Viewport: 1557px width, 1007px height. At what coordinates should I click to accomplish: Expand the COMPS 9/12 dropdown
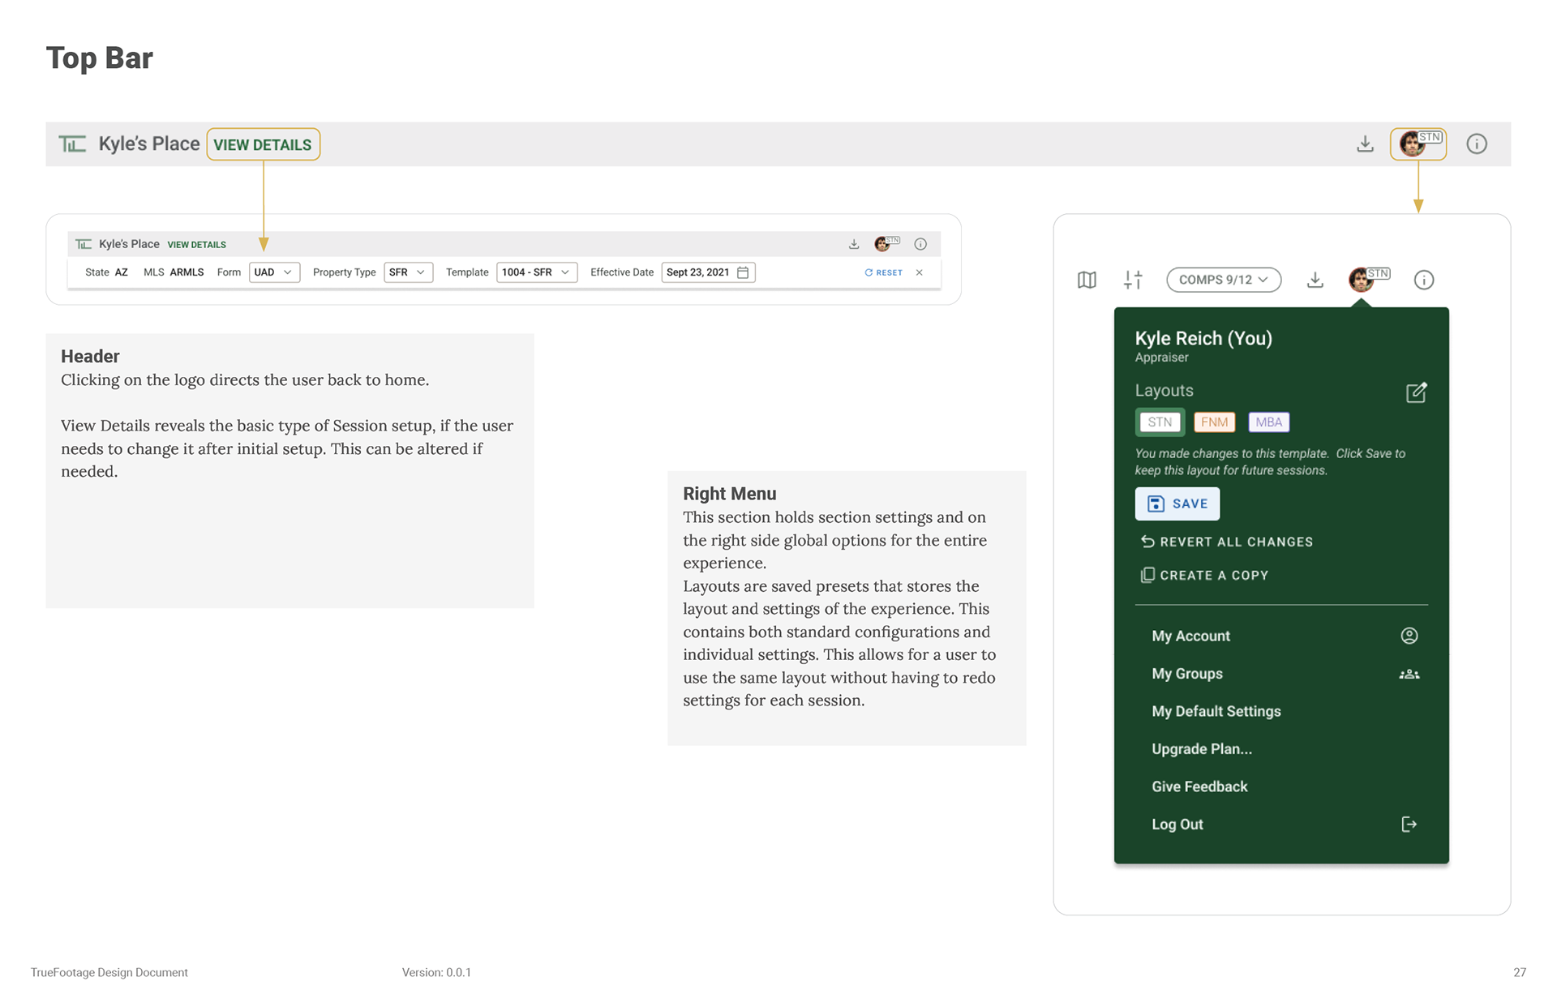(x=1223, y=280)
